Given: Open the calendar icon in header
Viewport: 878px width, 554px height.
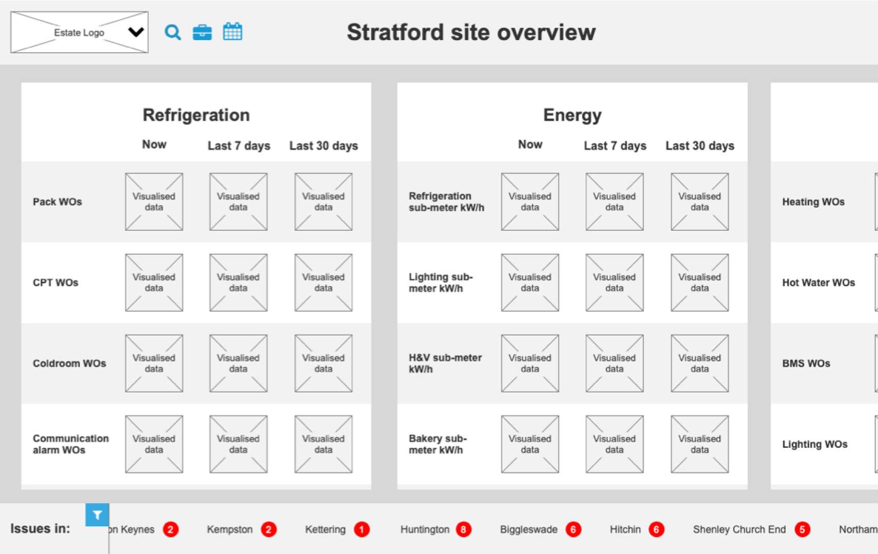Looking at the screenshot, I should 233,32.
